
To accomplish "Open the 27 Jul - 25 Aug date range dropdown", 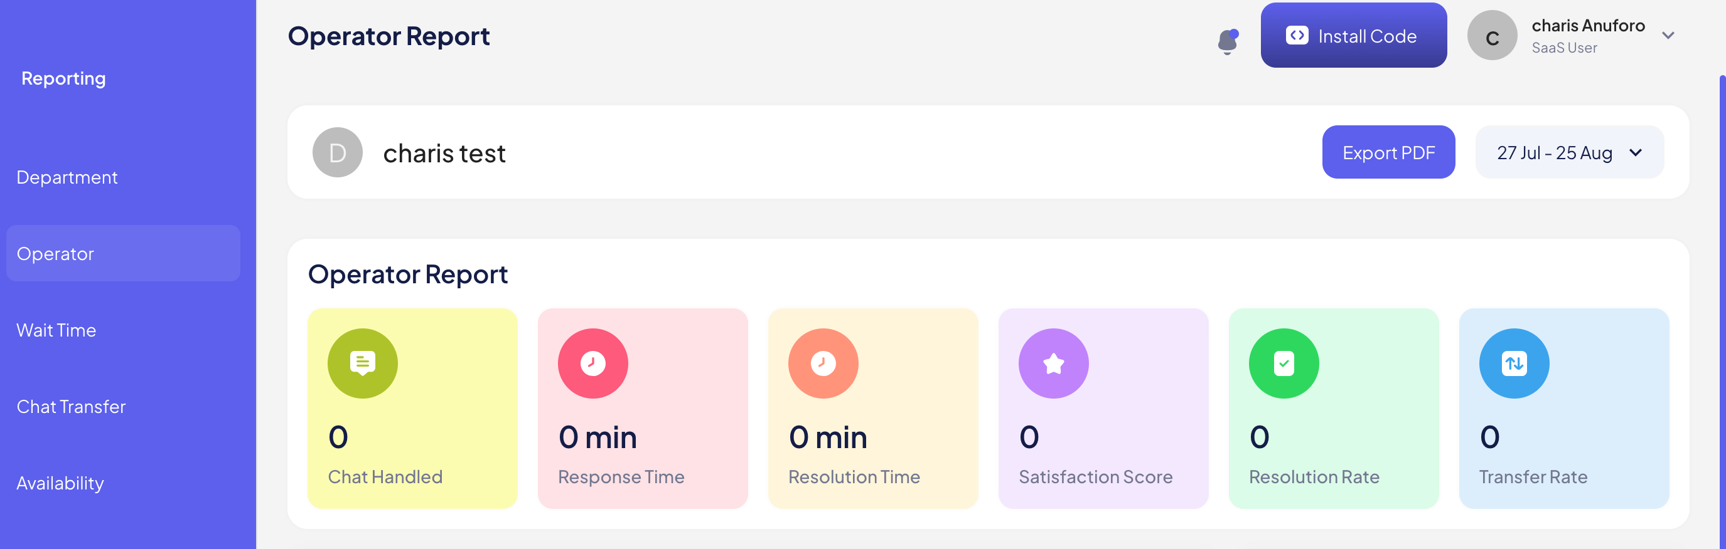I will pos(1569,152).
